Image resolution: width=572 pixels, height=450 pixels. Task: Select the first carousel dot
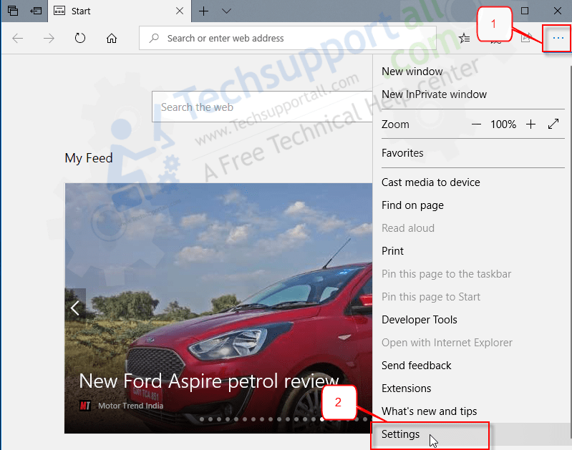pos(202,419)
